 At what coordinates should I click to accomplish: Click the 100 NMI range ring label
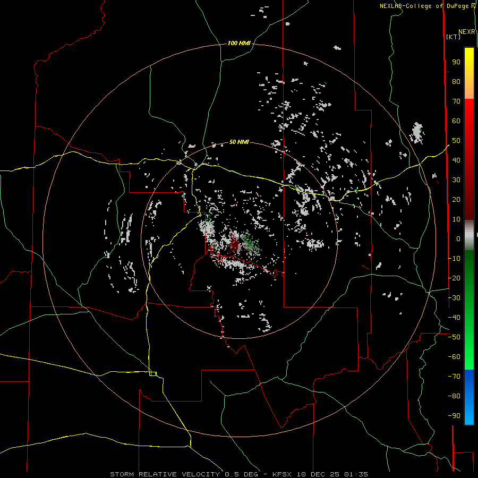pyautogui.click(x=239, y=44)
